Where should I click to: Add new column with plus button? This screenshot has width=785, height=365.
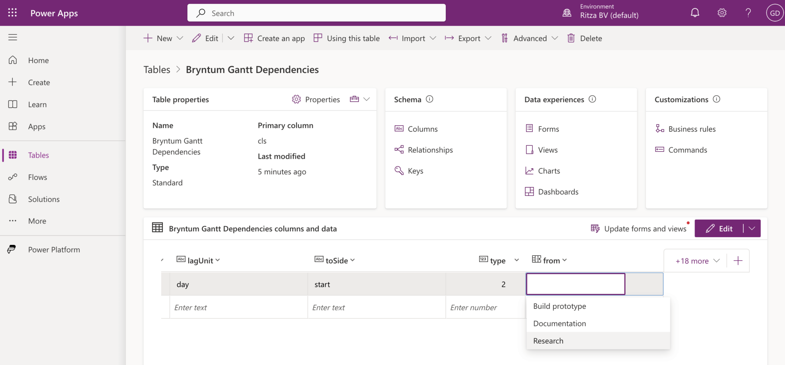coord(738,261)
